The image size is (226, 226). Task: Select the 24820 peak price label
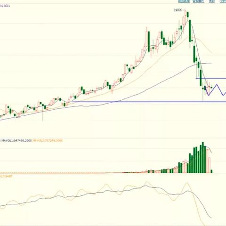click(x=178, y=10)
